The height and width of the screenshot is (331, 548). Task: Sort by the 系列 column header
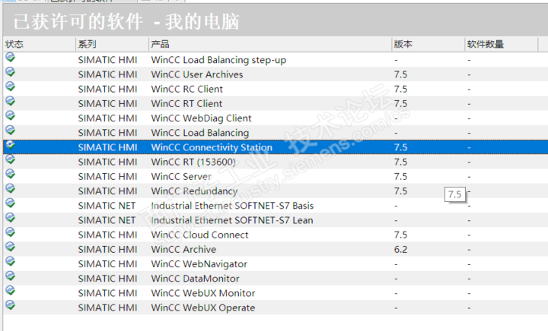click(112, 44)
